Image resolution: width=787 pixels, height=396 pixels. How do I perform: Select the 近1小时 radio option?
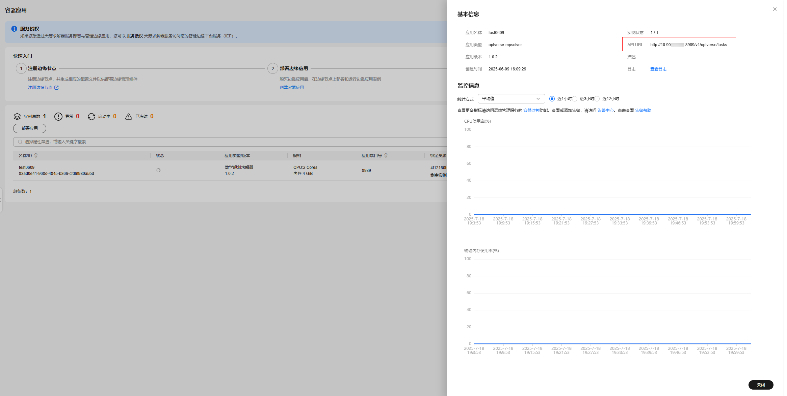click(x=552, y=99)
